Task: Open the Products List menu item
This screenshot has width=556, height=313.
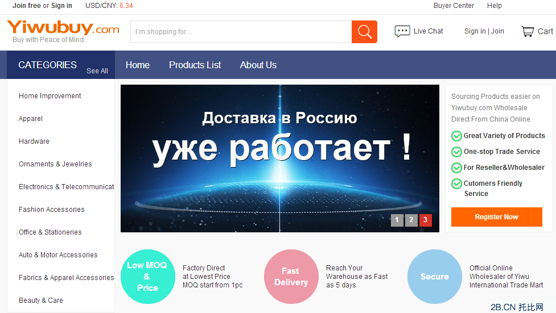Action: [195, 65]
